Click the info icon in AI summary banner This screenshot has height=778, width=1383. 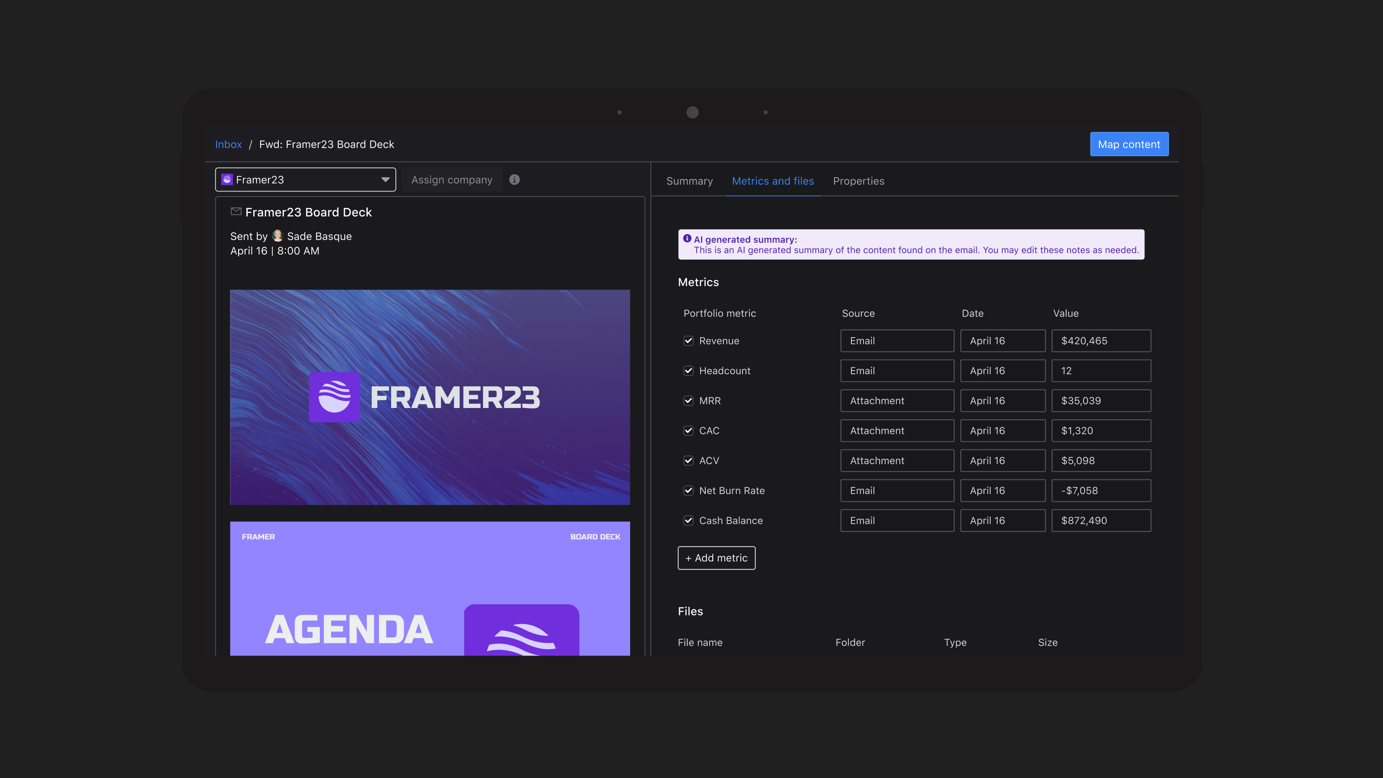click(687, 239)
